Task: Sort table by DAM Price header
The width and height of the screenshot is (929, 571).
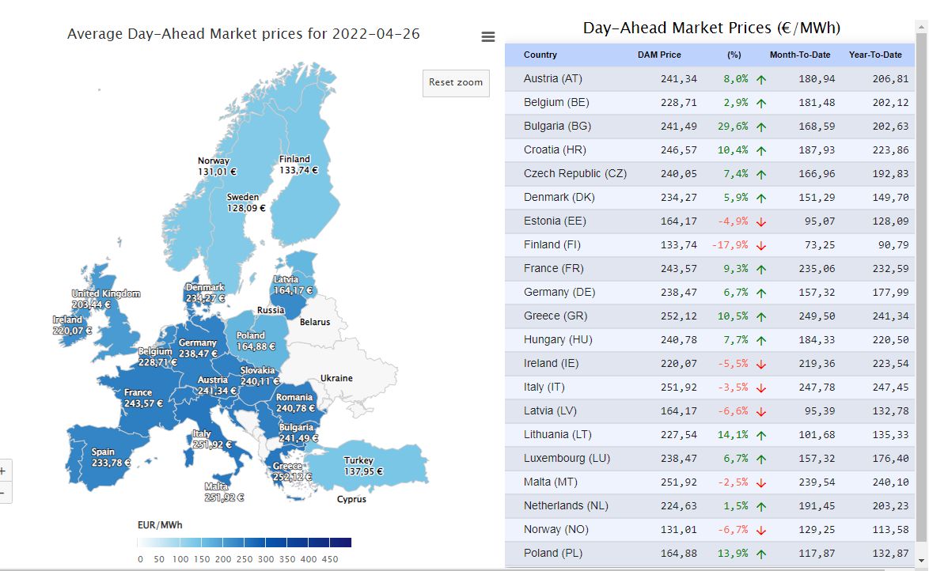Action: pos(659,55)
